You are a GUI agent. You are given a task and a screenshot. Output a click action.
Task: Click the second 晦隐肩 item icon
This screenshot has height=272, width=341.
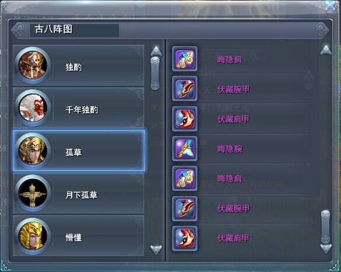click(185, 178)
